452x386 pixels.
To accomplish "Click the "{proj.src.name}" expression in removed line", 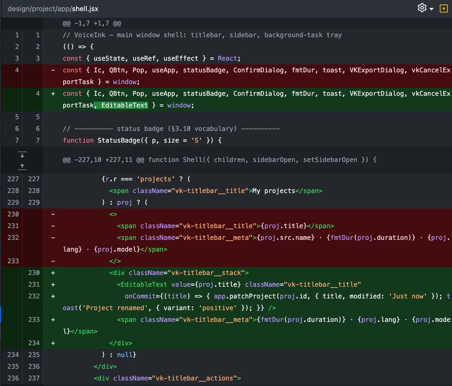I will tap(286, 237).
